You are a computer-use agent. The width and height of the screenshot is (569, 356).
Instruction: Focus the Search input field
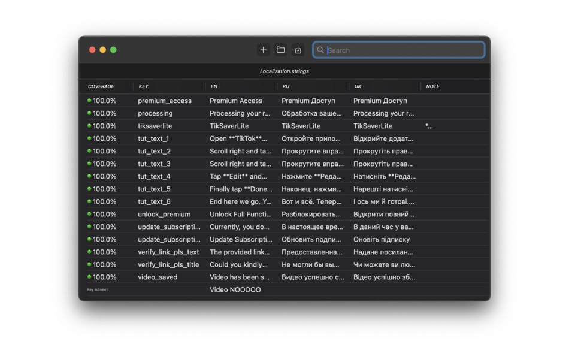coord(398,50)
